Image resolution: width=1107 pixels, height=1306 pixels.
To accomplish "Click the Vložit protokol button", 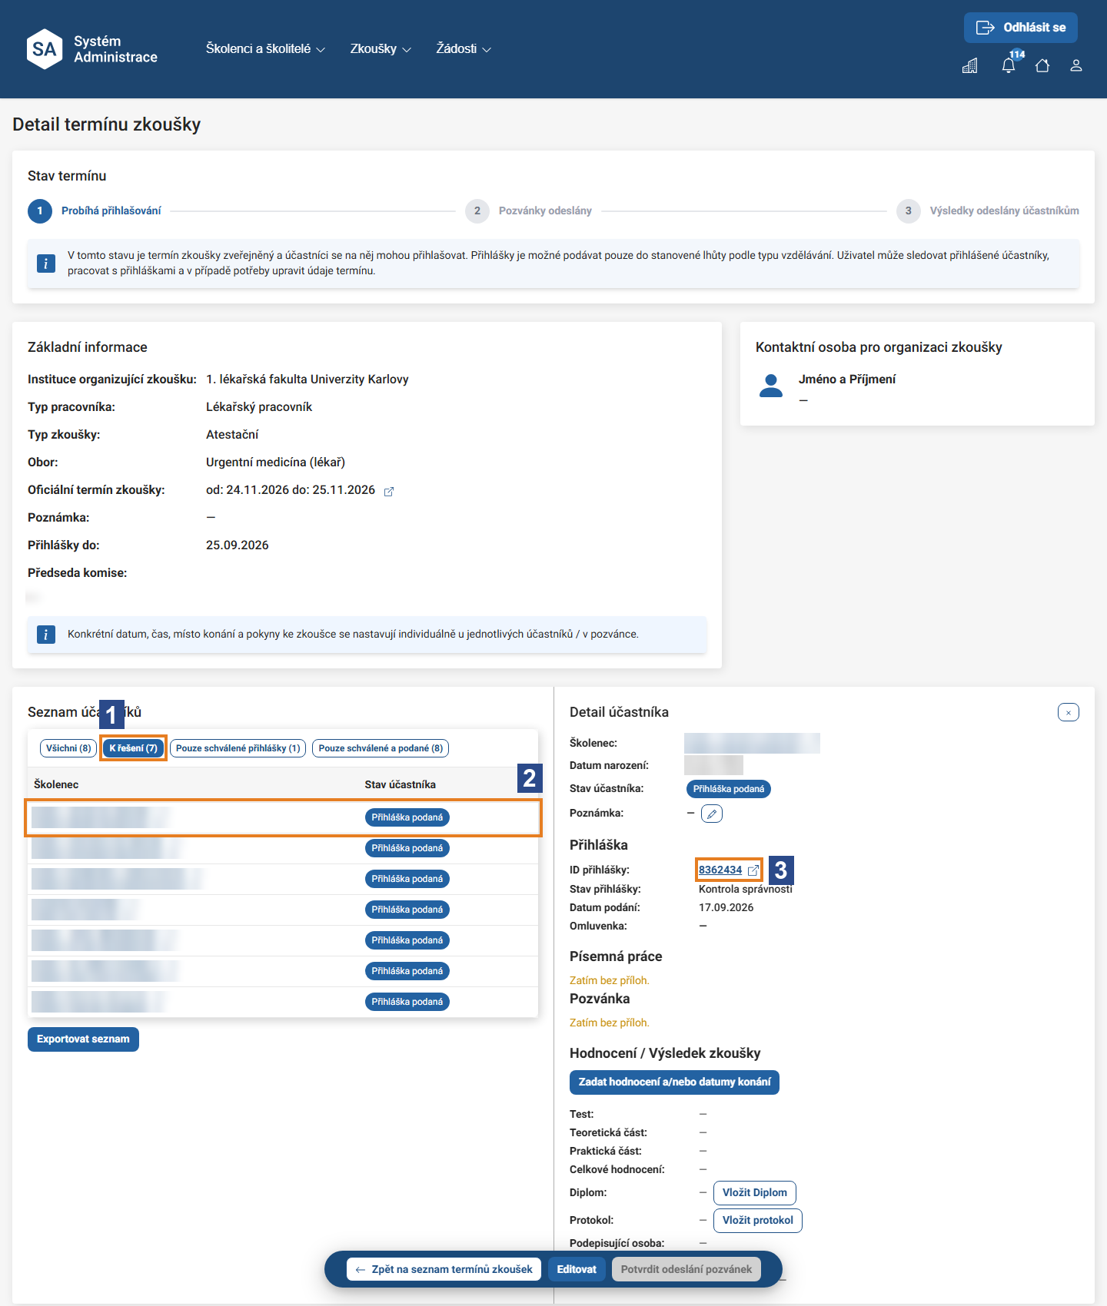I will (x=758, y=1221).
